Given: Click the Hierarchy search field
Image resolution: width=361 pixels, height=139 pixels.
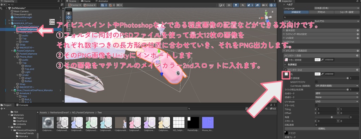Looking at the screenshot, I should [x=35, y=5].
